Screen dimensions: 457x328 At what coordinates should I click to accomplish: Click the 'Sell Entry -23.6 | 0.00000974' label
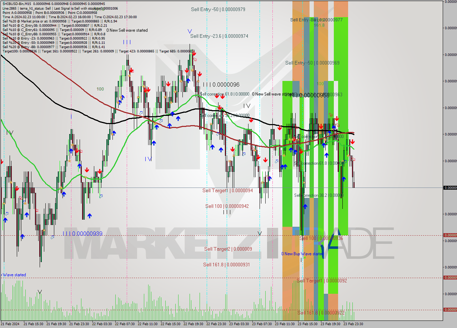click(x=219, y=36)
